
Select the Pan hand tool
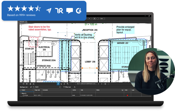point(58,84)
